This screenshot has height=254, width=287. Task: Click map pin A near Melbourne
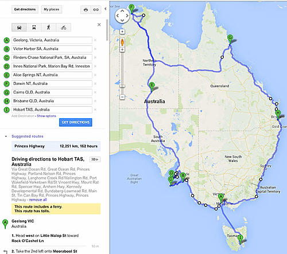pyautogui.click(x=221, y=198)
